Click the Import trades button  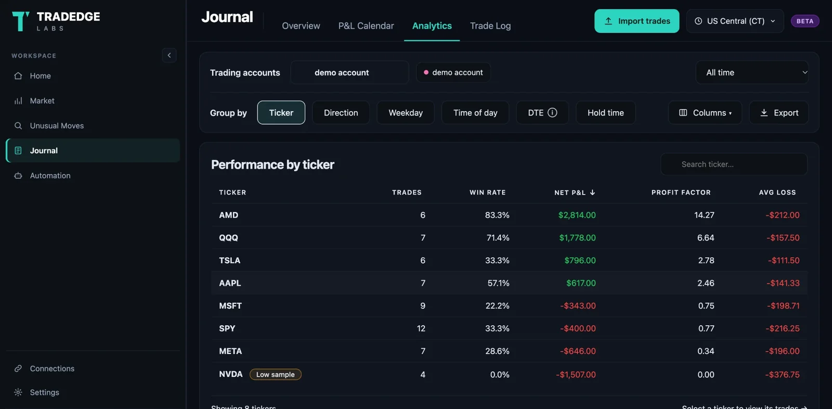pyautogui.click(x=637, y=21)
